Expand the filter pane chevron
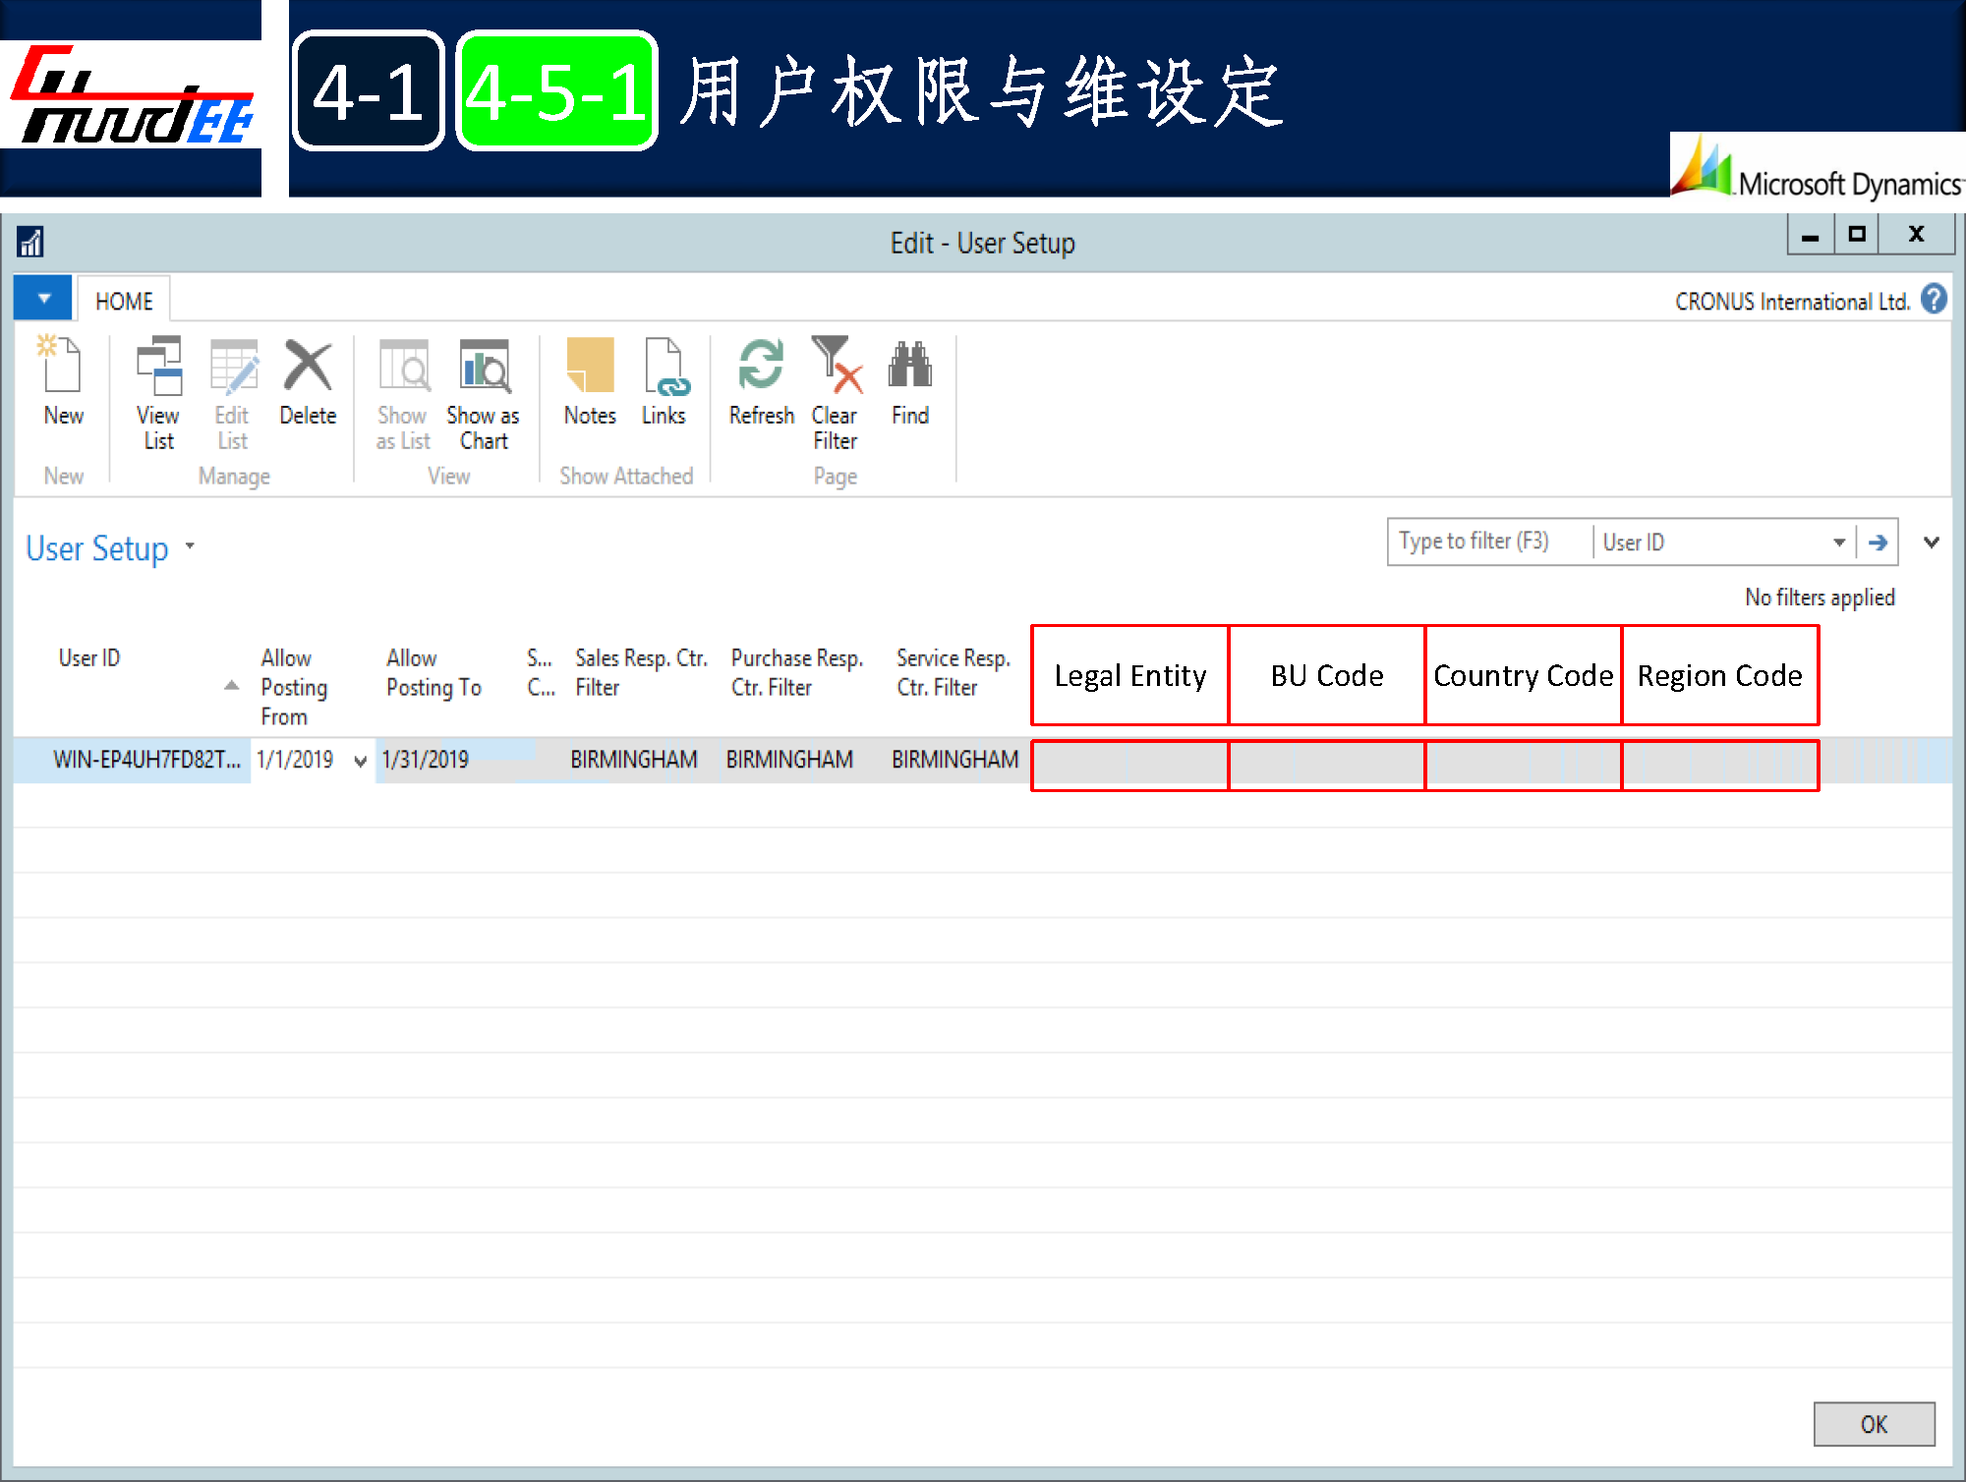The width and height of the screenshot is (1966, 1482). click(1931, 542)
